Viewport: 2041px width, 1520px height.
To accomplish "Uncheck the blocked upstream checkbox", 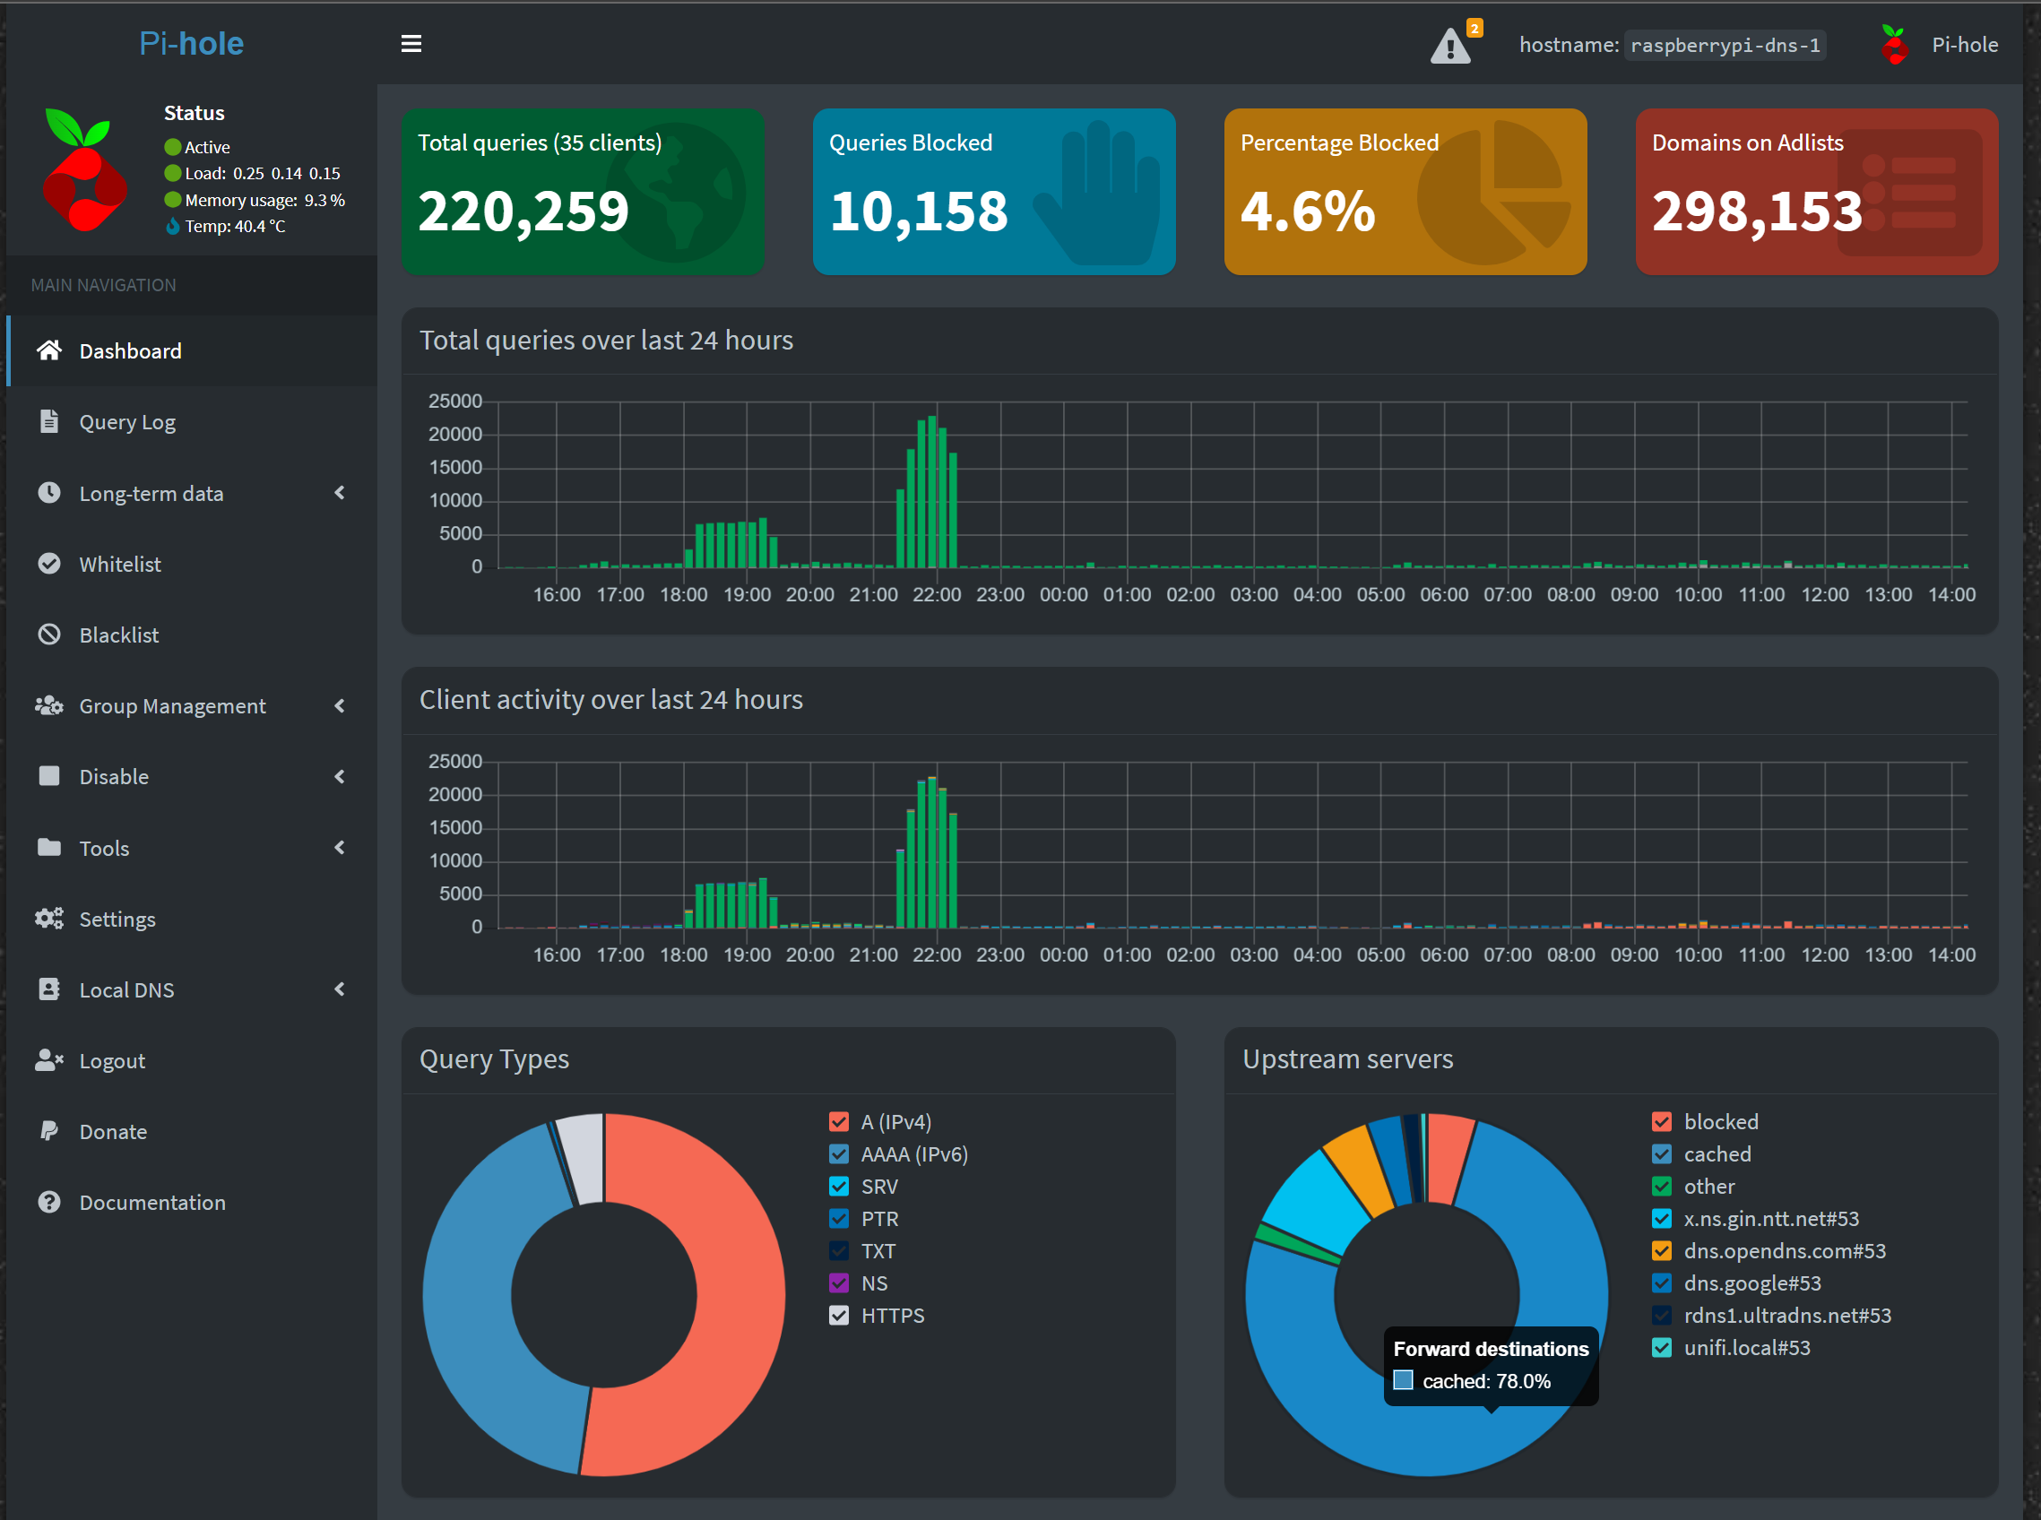I will coord(1661,1121).
